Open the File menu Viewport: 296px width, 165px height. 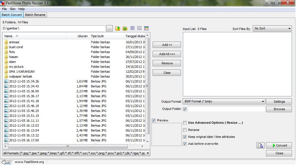click(x=4, y=9)
